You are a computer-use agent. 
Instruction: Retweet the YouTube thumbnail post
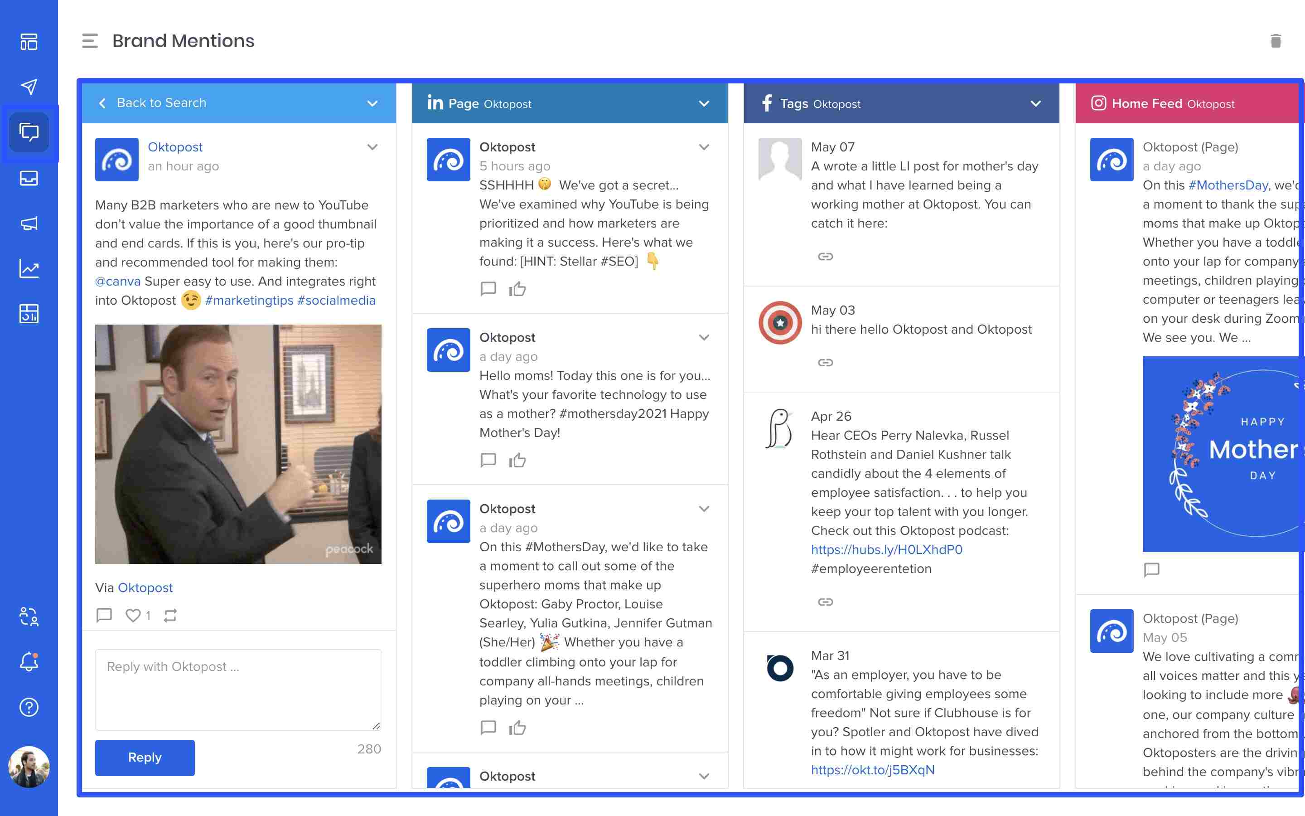click(170, 615)
